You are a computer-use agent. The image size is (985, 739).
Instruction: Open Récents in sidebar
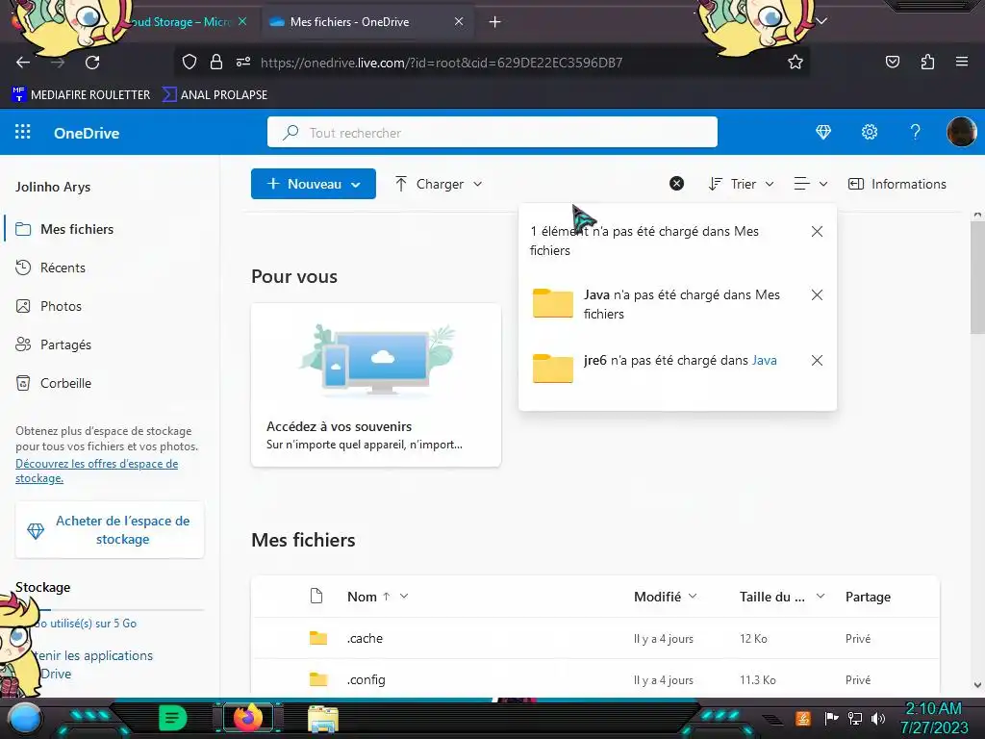point(63,268)
